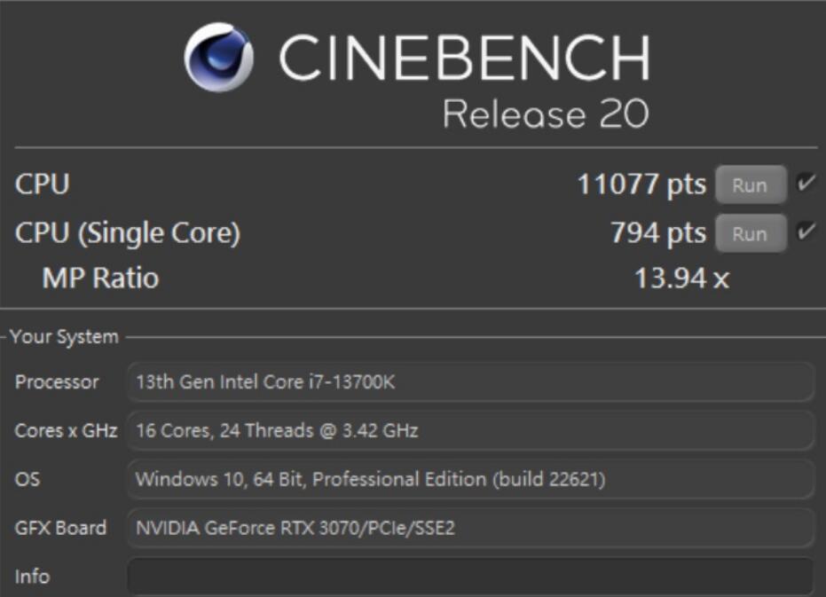Click the Your System section header
Screen dimensions: 826x597
tap(64, 337)
